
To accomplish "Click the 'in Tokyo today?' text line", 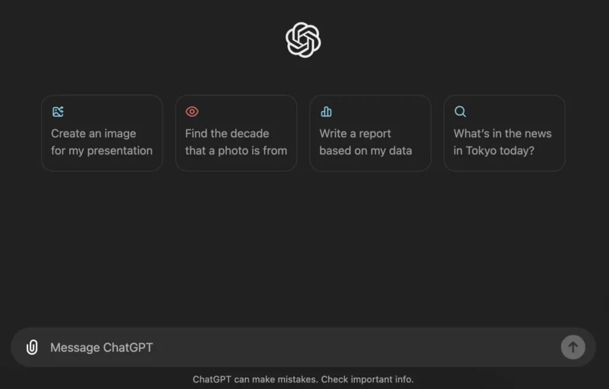I will click(x=494, y=151).
